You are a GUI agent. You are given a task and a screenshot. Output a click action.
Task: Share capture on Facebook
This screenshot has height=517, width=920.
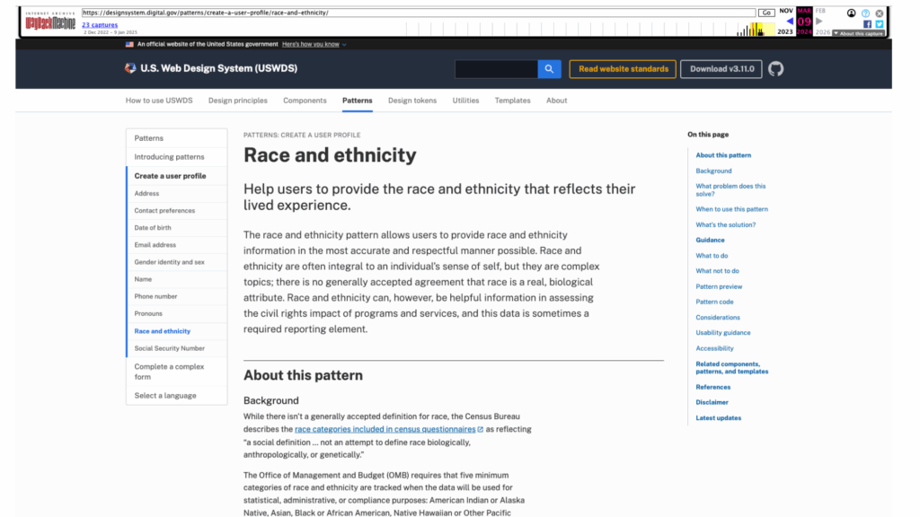pos(867,24)
